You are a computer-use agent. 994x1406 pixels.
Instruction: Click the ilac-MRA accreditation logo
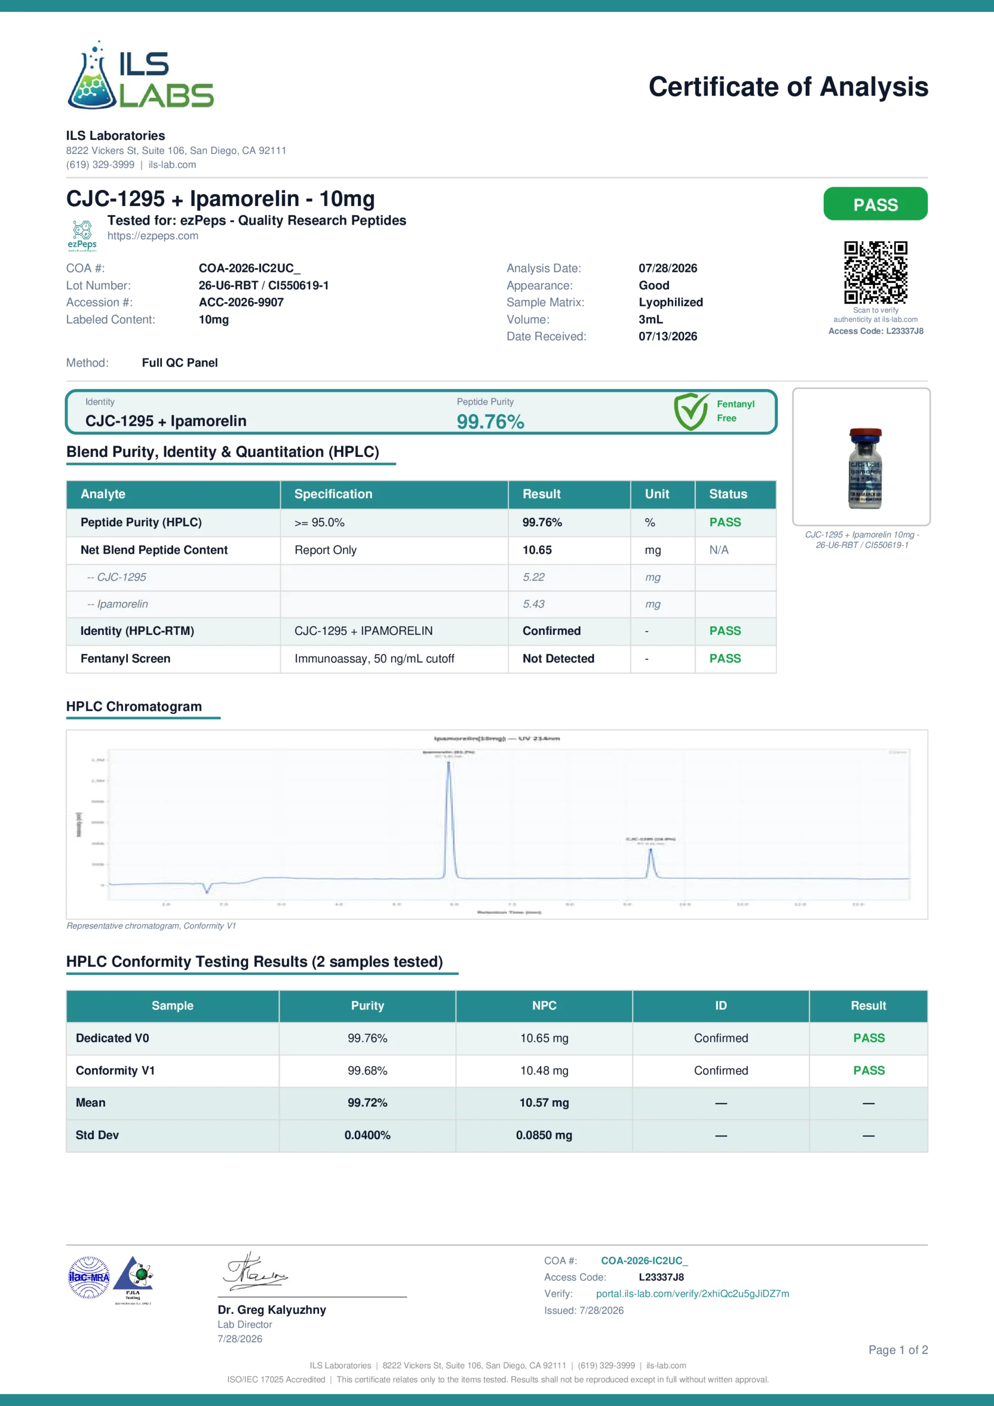point(89,1277)
